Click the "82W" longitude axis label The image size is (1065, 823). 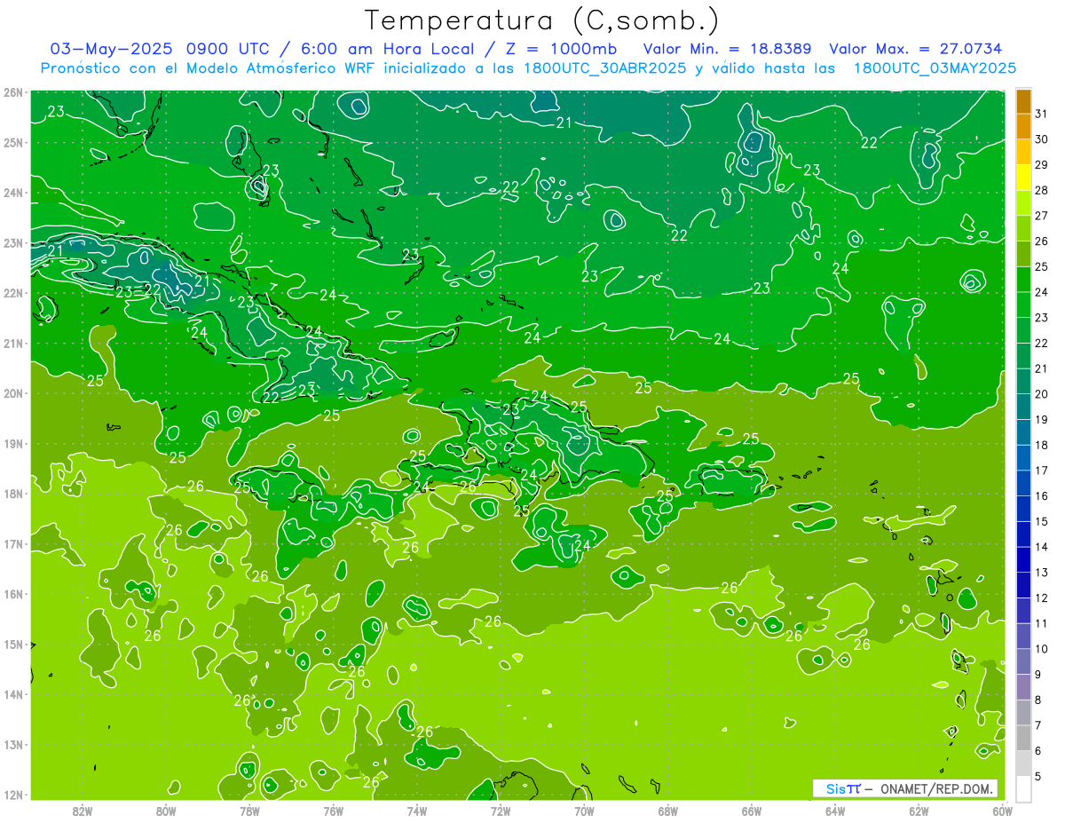[x=83, y=811]
